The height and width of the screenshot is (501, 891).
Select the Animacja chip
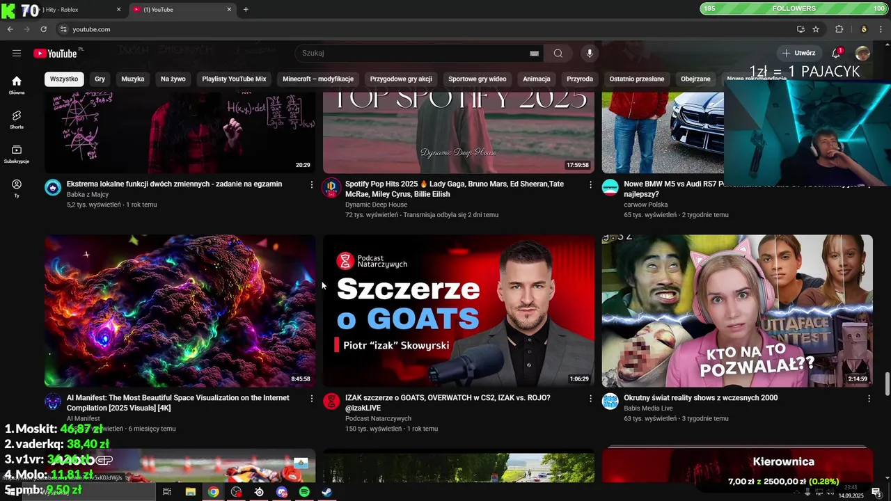pos(537,79)
